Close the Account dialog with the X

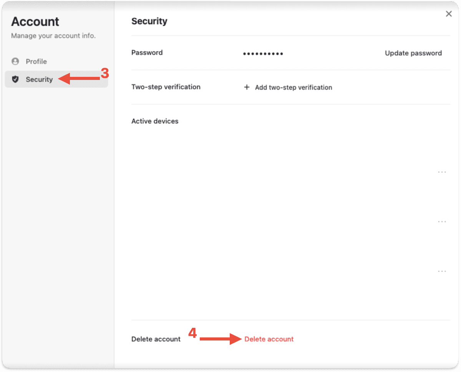pos(449,14)
